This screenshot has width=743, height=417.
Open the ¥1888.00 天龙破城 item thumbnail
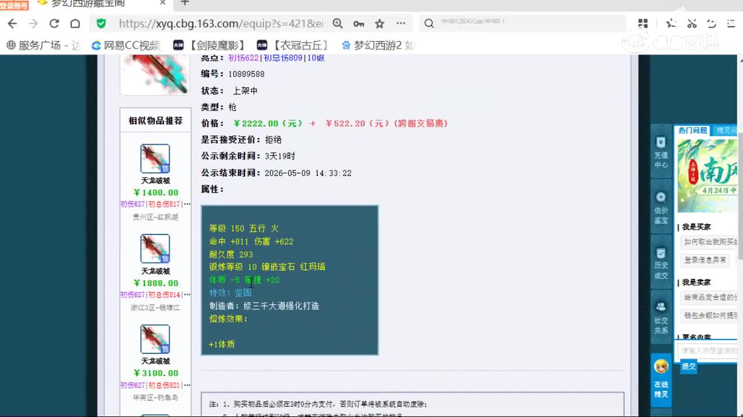pos(155,248)
